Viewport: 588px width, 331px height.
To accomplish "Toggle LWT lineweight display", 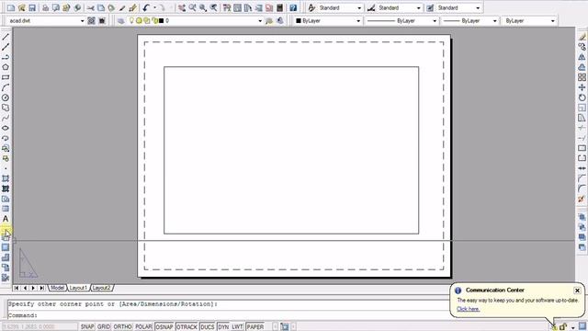I will click(237, 327).
